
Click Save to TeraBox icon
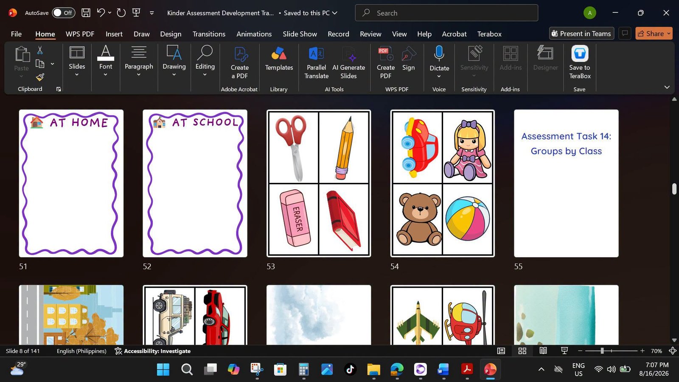tap(580, 53)
